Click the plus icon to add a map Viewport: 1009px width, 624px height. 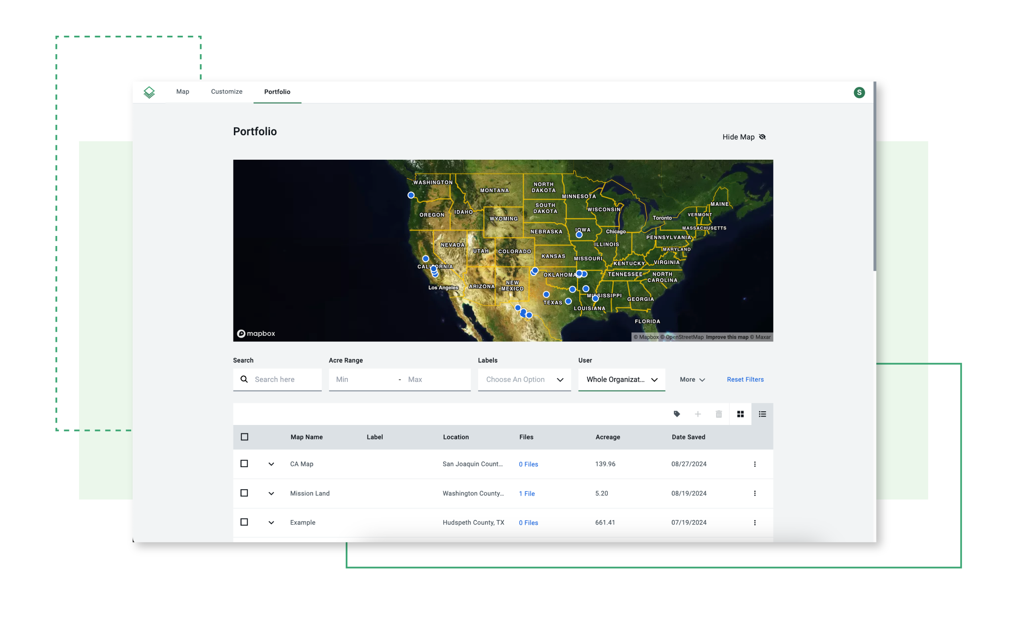pos(698,414)
